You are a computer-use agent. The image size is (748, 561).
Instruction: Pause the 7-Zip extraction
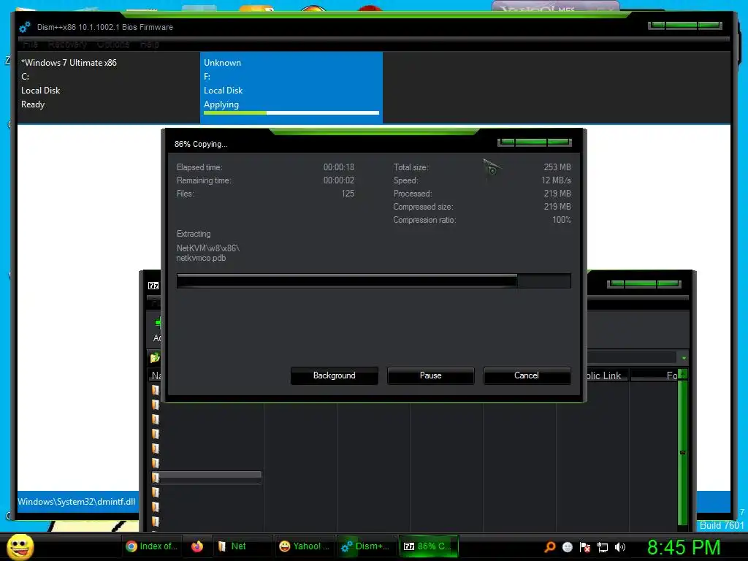430,375
